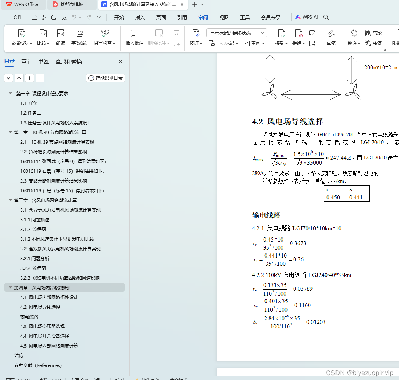Expand quick access toolbar more arrow
This screenshot has width=399, height=380.
(x=99, y=17)
